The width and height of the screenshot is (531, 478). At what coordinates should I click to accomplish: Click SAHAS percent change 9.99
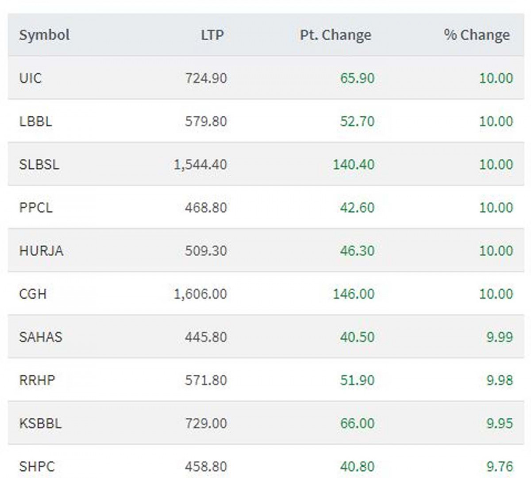tap(500, 337)
